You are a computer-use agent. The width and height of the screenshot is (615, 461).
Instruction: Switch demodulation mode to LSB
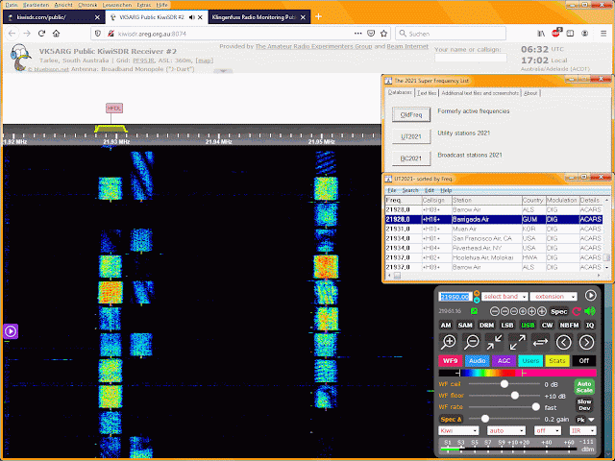click(506, 325)
